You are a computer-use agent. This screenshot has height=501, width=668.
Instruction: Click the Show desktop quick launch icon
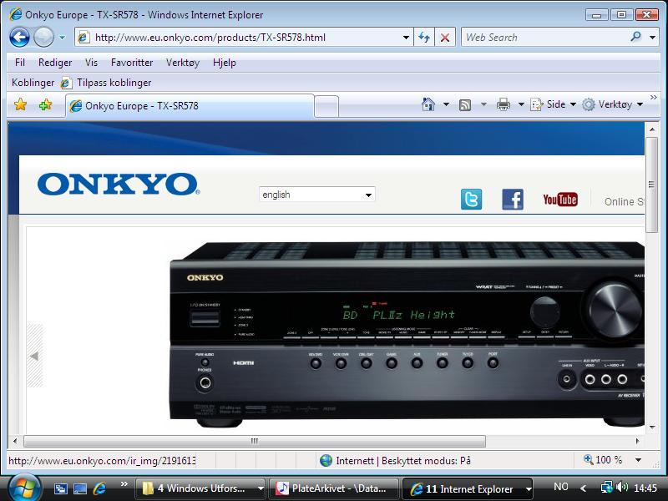tap(80, 488)
